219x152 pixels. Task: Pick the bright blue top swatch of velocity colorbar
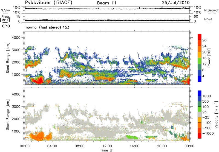[200, 93]
